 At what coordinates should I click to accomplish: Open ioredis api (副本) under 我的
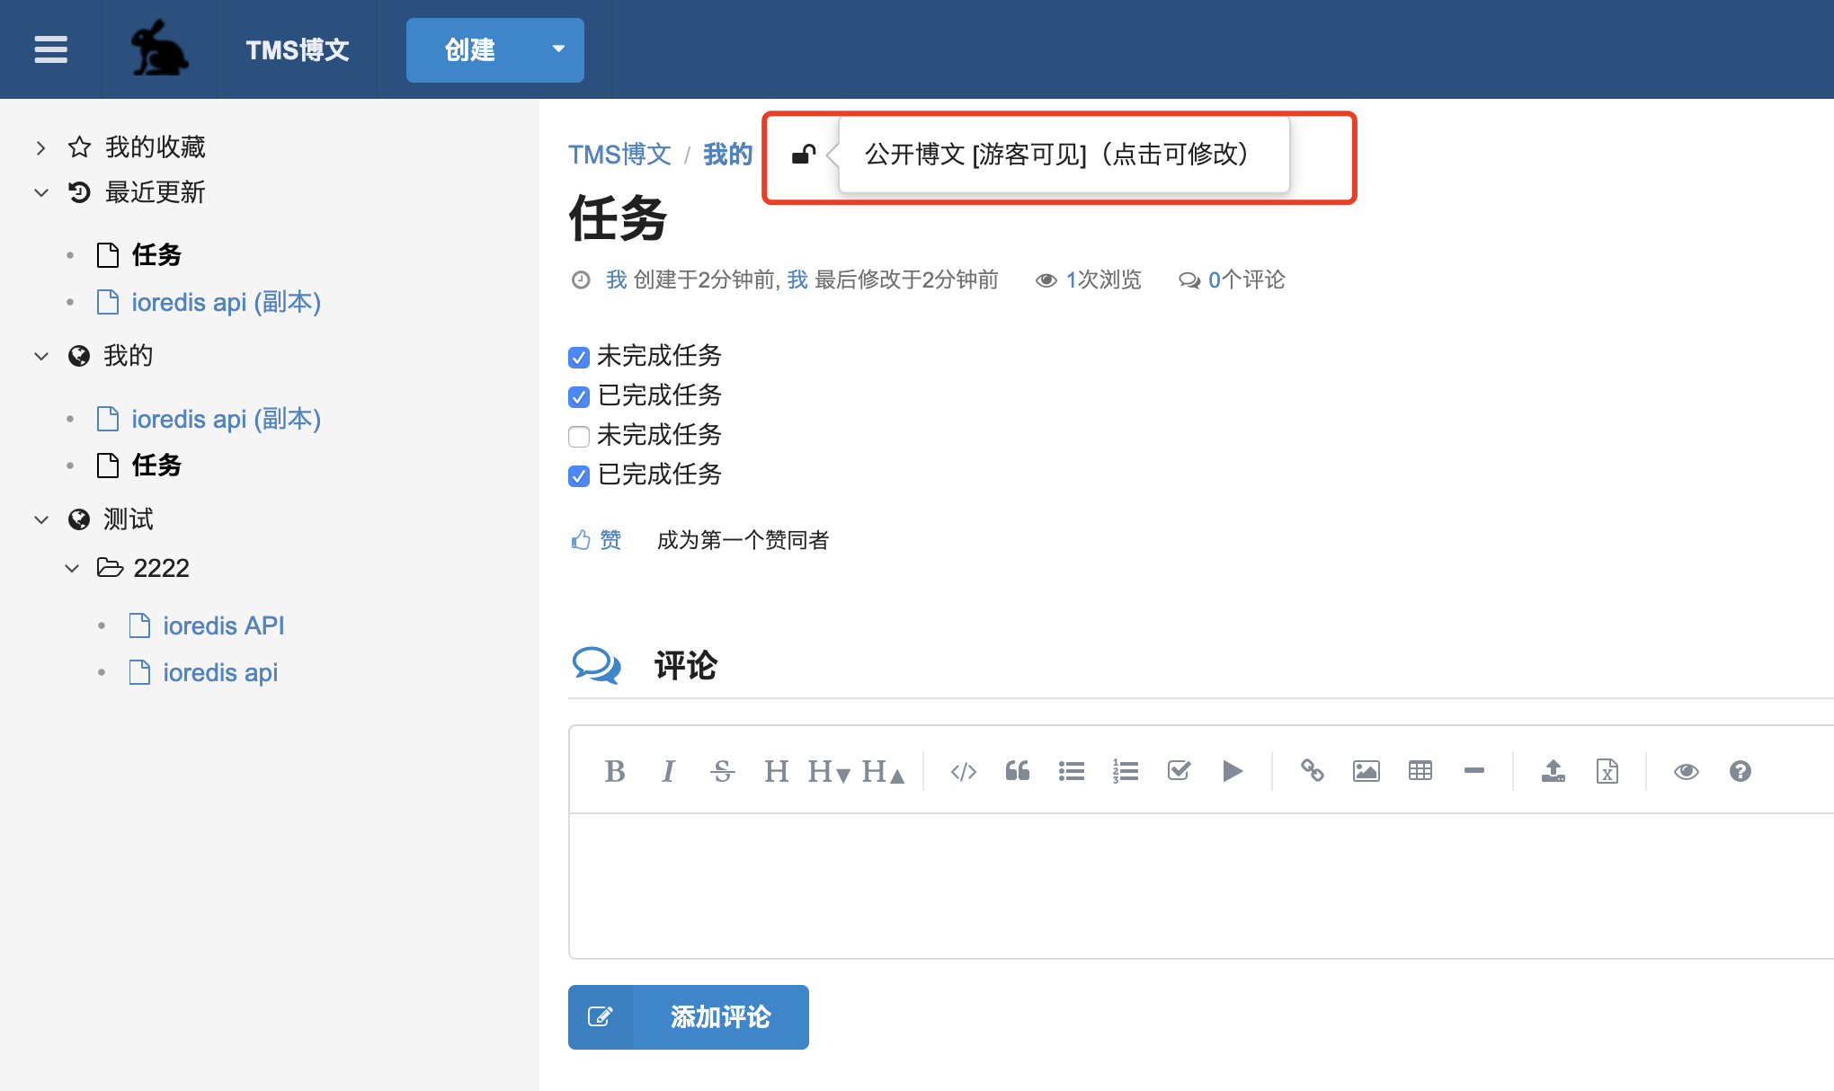(x=226, y=419)
